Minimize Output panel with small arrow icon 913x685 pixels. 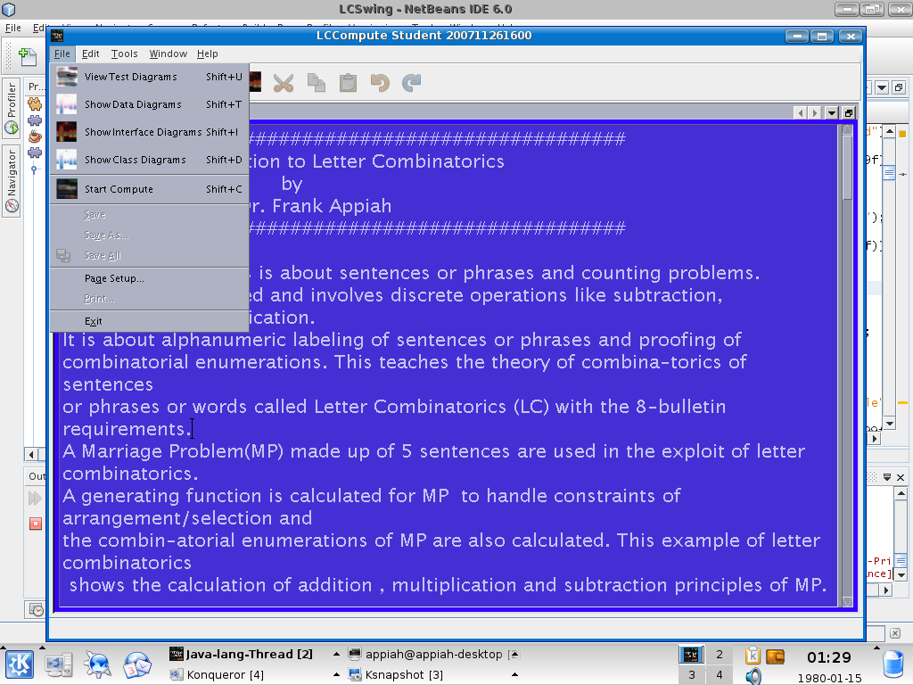(887, 478)
